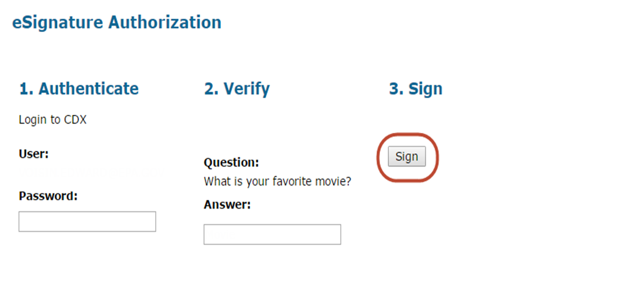Click the eSignature Authorization page title
Viewport: 634px width, 286px height.
click(x=117, y=22)
